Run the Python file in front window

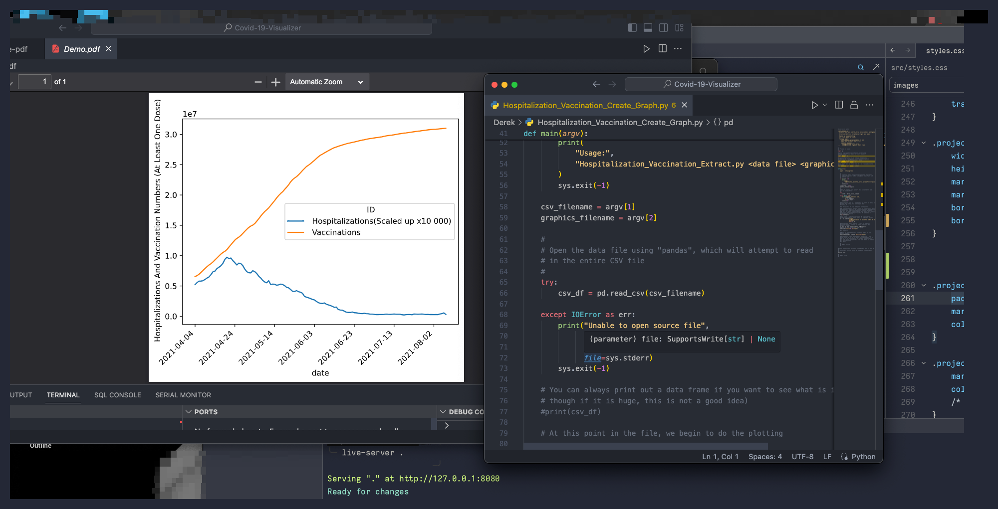tap(814, 105)
